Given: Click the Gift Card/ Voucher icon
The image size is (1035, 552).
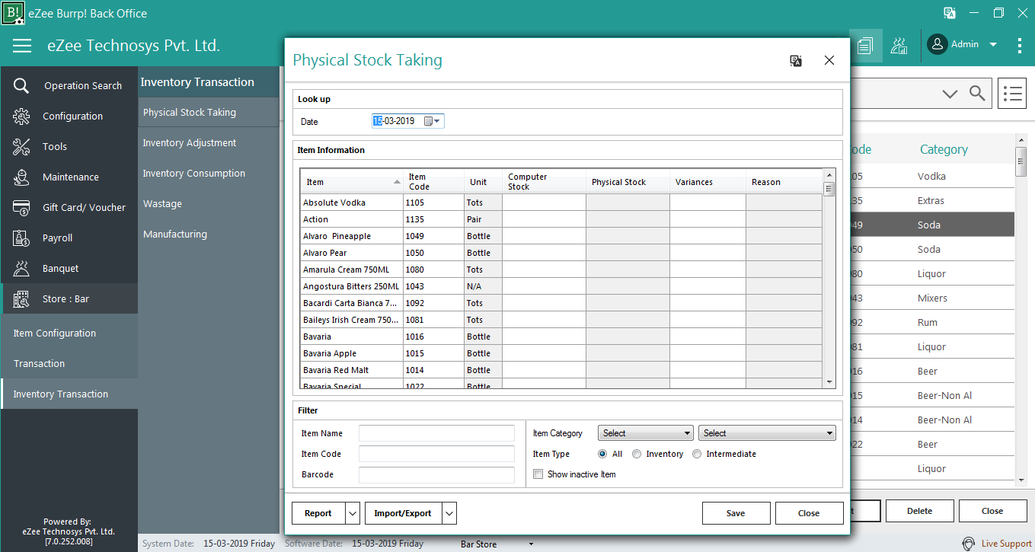Looking at the screenshot, I should (21, 207).
